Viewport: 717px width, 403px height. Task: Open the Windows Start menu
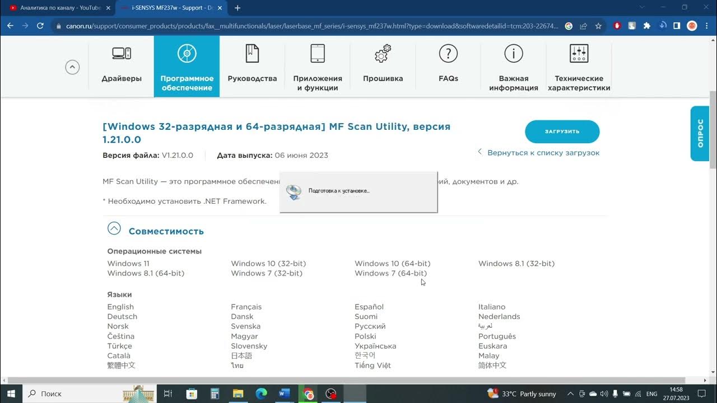click(x=11, y=393)
